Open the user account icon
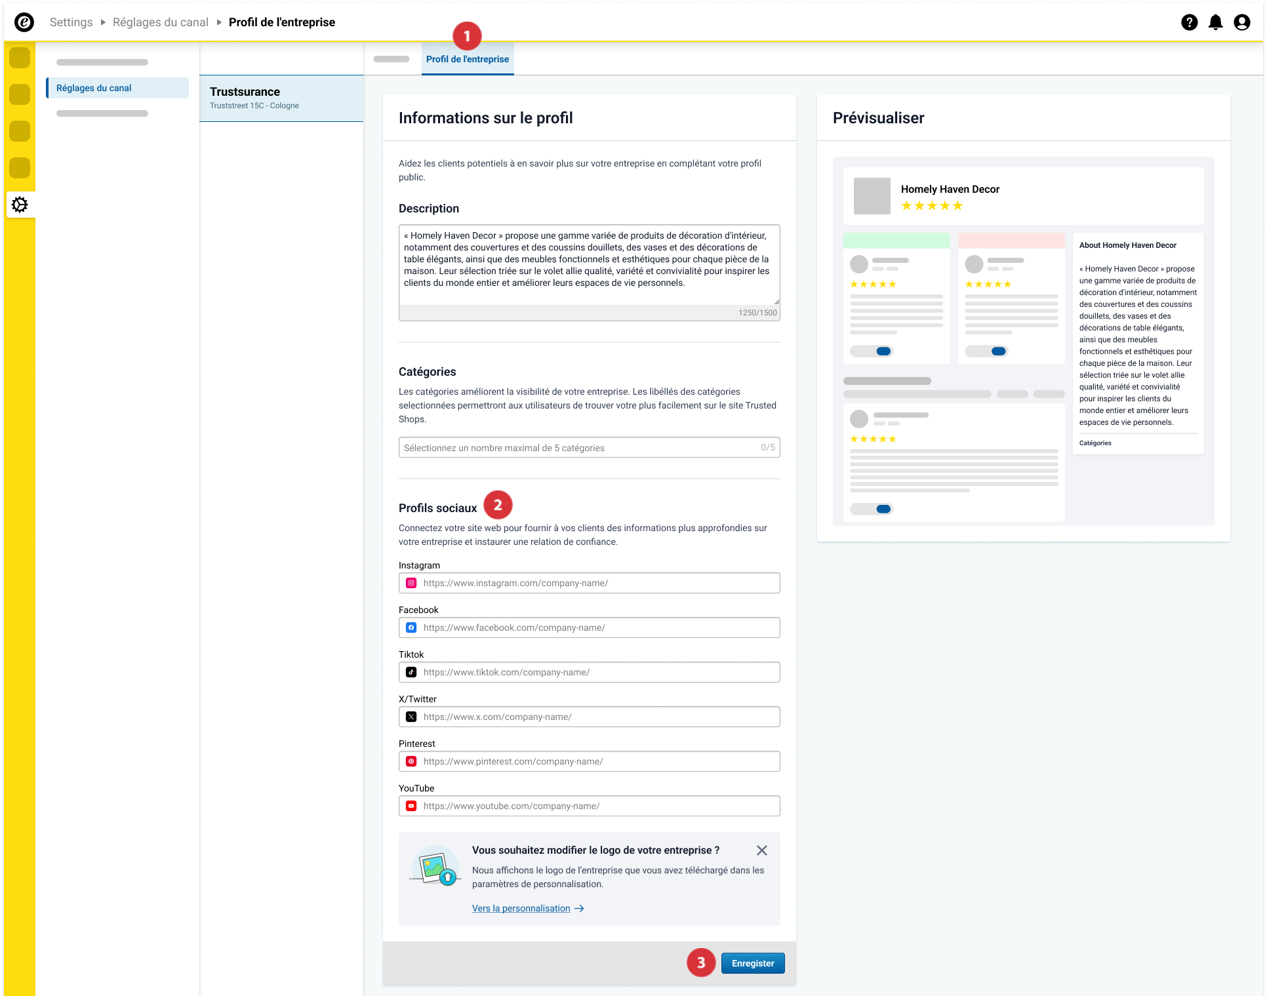 click(x=1242, y=22)
